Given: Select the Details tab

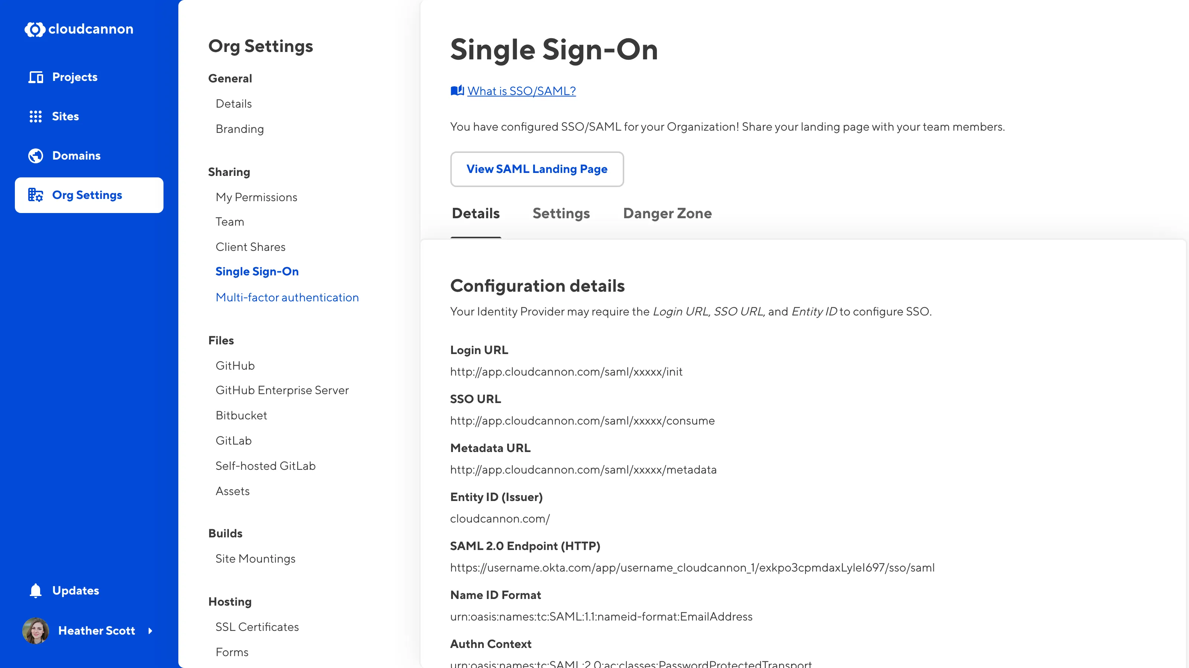Looking at the screenshot, I should [476, 213].
